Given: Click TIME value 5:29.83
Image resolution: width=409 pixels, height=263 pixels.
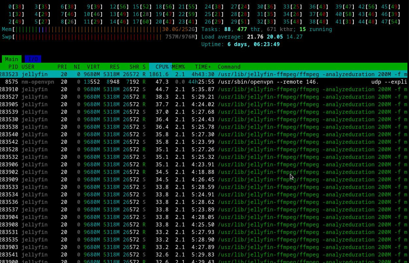Looking at the screenshot, I should coord(203,255).
